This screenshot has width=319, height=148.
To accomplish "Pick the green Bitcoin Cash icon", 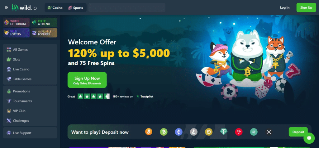I will 164,132.
